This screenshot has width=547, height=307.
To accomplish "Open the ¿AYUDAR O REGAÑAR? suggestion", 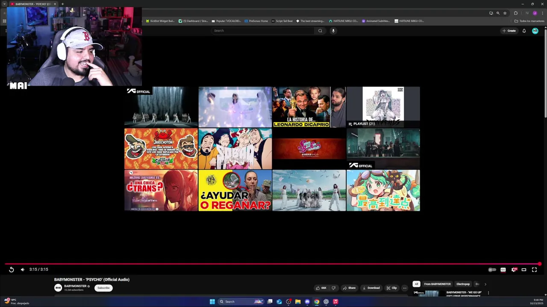I will point(235,191).
